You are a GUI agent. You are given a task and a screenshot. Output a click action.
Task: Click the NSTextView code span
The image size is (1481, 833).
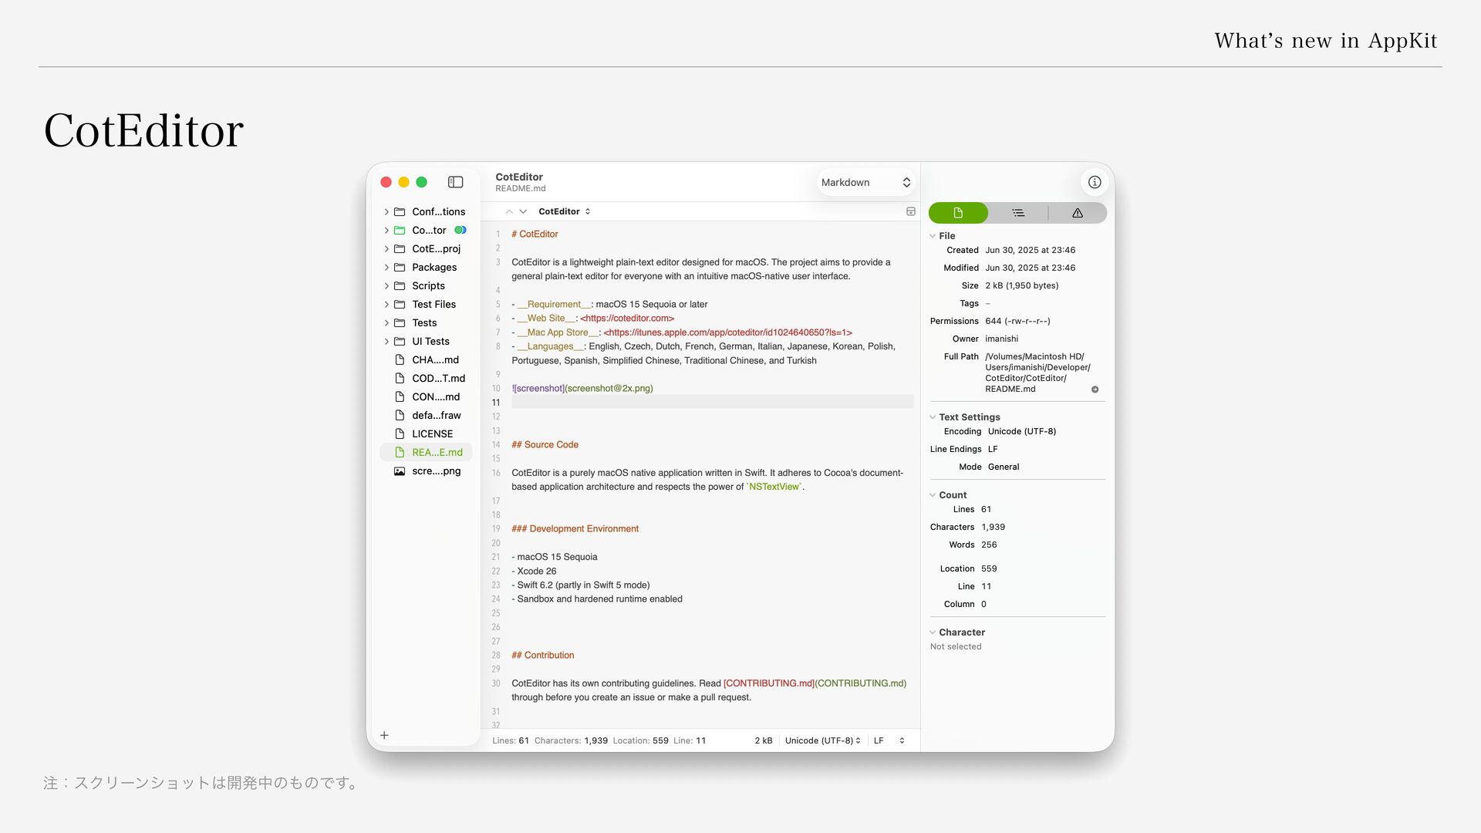(774, 487)
